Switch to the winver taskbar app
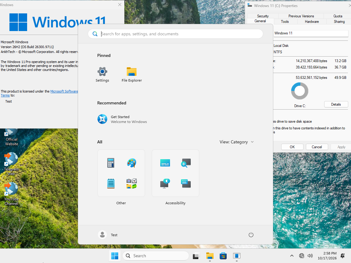 (x=237, y=256)
